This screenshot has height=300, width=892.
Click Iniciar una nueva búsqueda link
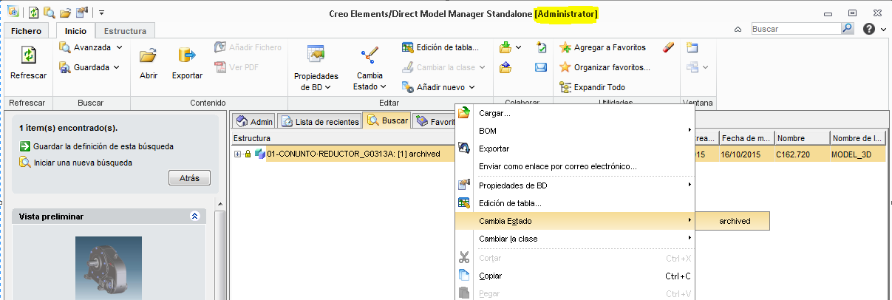[76, 163]
